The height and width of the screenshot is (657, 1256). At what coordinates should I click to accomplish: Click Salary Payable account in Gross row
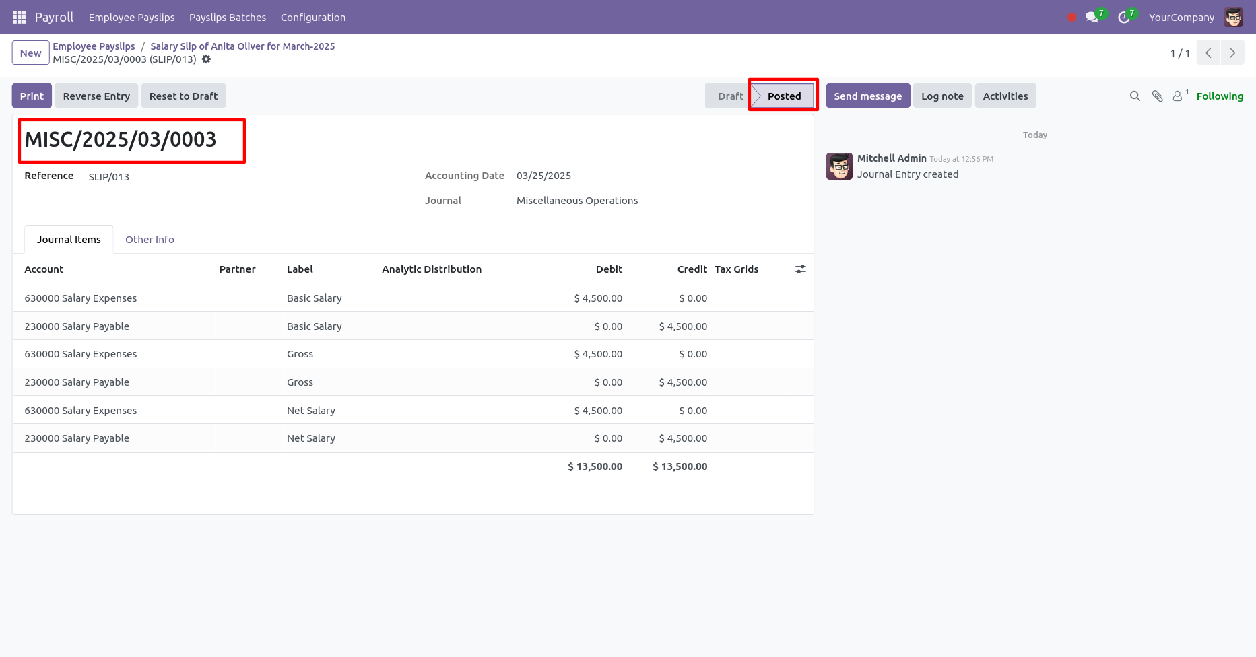click(77, 382)
